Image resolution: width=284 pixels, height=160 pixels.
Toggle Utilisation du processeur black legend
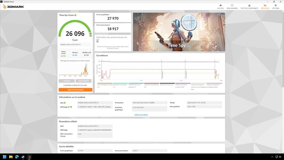(167, 85)
